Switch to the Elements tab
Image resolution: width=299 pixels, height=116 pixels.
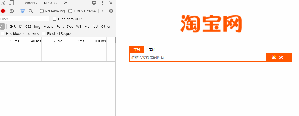(x=29, y=3)
